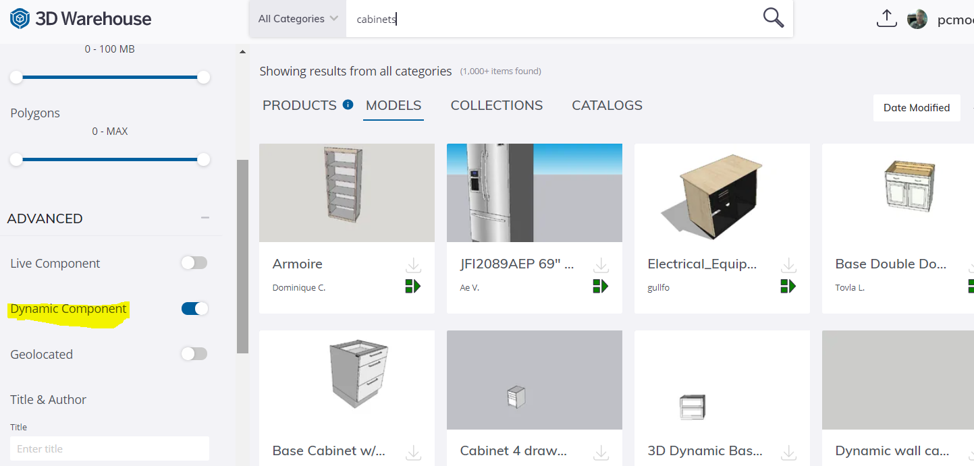Download the Base Cabinet w/ model
Screen dimensions: 974x466
[413, 453]
